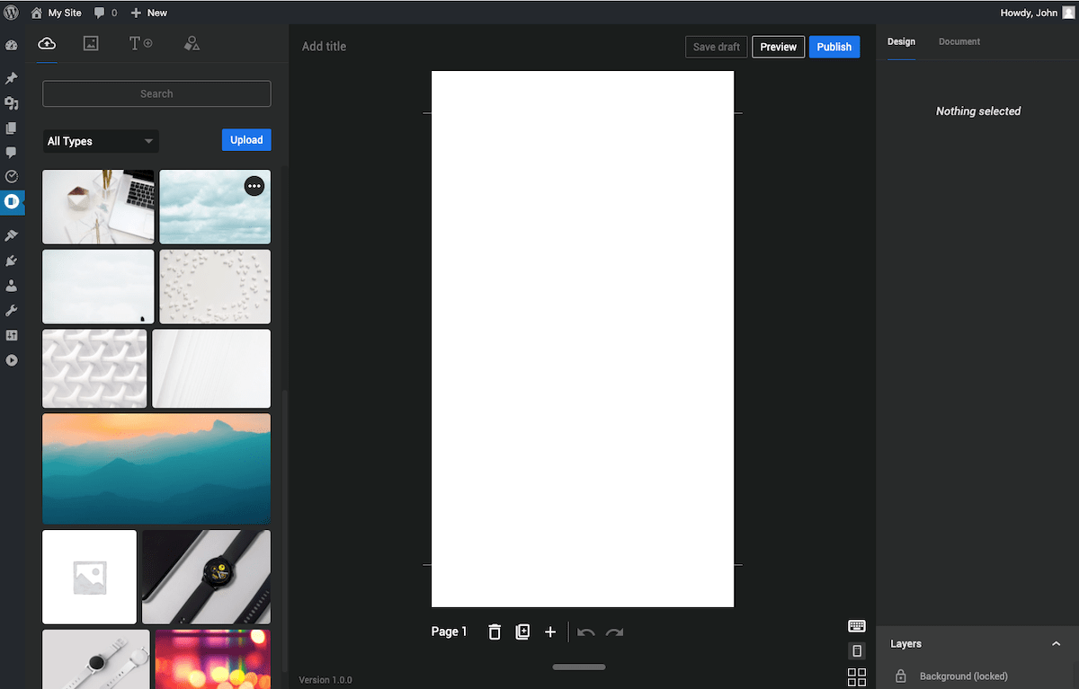
Task: Click the Publish button
Action: point(834,47)
